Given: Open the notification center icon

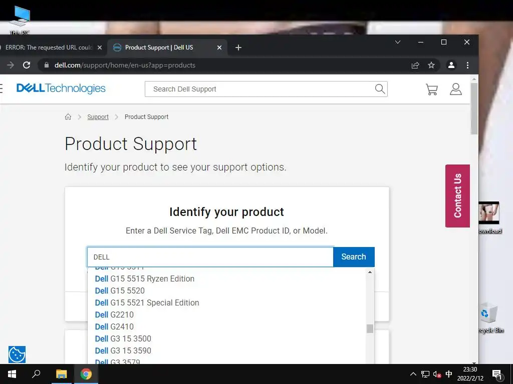Looking at the screenshot, I should pyautogui.click(x=497, y=374).
